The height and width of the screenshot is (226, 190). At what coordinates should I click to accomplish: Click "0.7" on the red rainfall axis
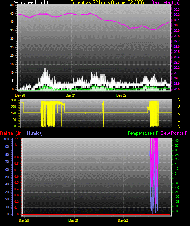click(17, 170)
